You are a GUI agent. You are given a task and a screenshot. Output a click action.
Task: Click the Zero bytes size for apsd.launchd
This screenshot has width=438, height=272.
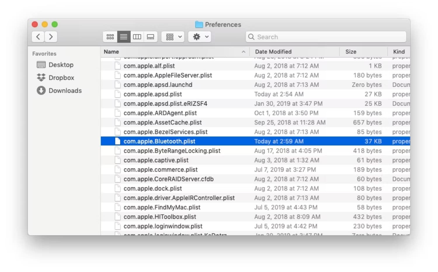pos(367,85)
